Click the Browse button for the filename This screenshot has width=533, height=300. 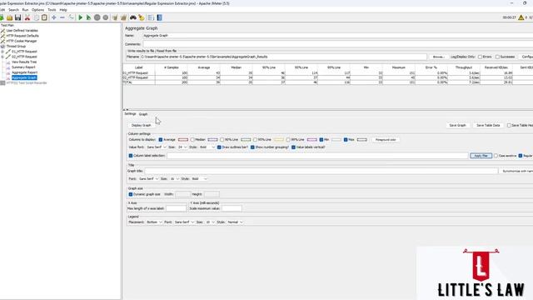(x=438, y=57)
